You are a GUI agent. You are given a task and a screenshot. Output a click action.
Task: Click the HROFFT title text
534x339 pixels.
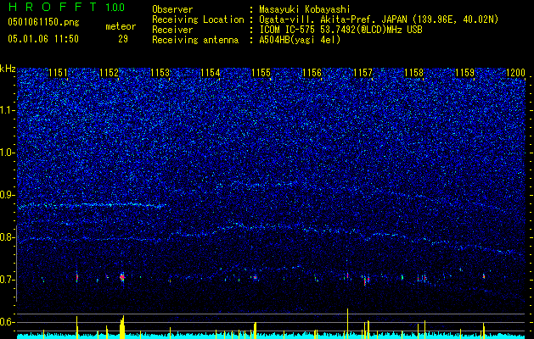click(53, 7)
